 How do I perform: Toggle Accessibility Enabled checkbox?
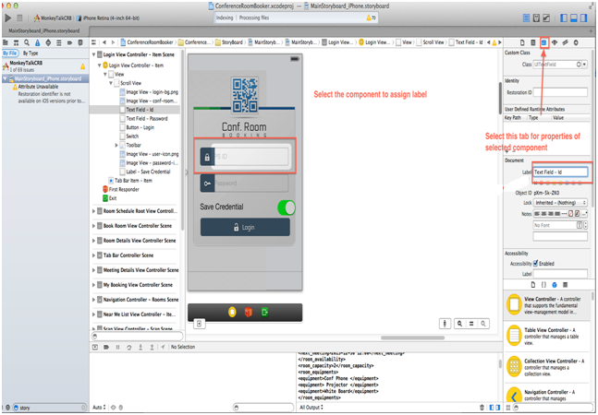[535, 263]
